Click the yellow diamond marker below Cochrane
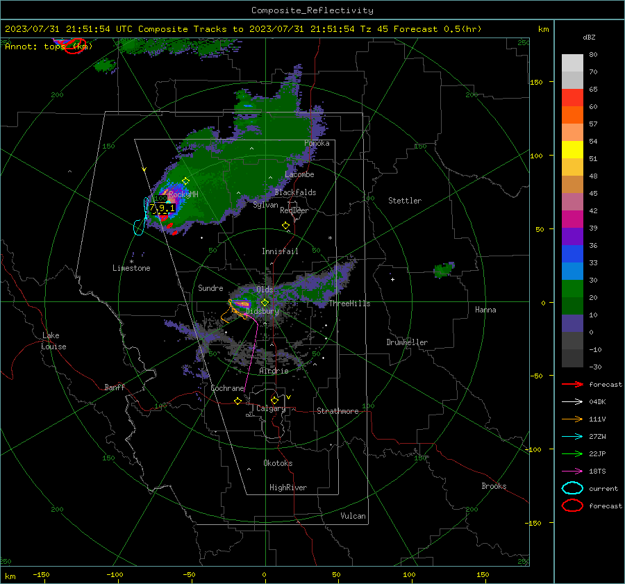This screenshot has width=625, height=584. [x=238, y=401]
